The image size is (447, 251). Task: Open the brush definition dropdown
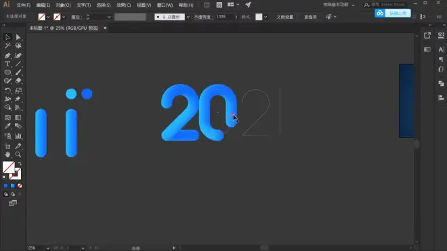188,17
